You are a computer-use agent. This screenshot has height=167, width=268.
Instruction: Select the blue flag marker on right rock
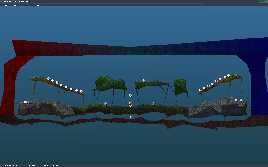click(241, 100)
